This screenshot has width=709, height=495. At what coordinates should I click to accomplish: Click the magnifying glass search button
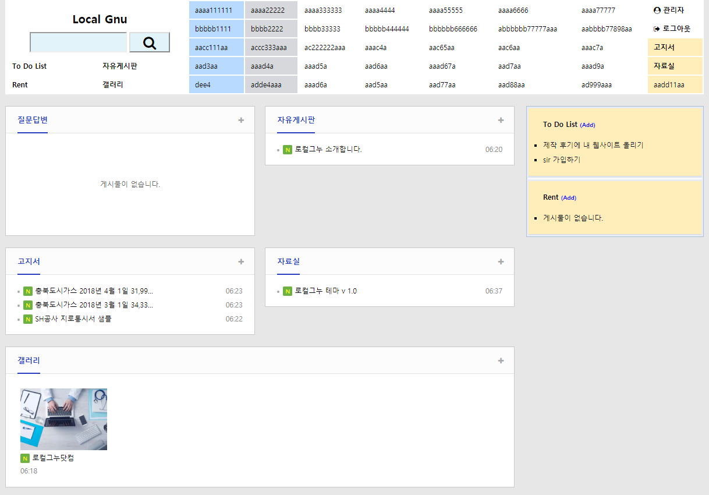(x=149, y=43)
